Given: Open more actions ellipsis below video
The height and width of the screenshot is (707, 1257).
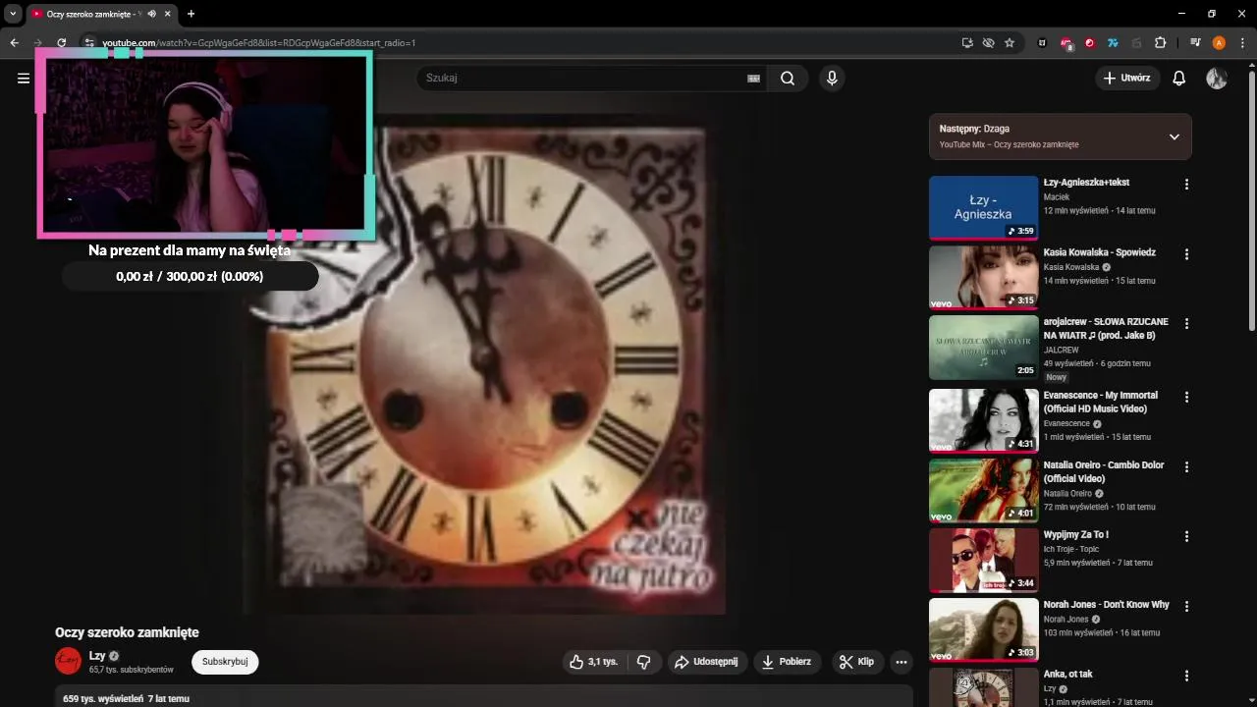Looking at the screenshot, I should tap(901, 662).
